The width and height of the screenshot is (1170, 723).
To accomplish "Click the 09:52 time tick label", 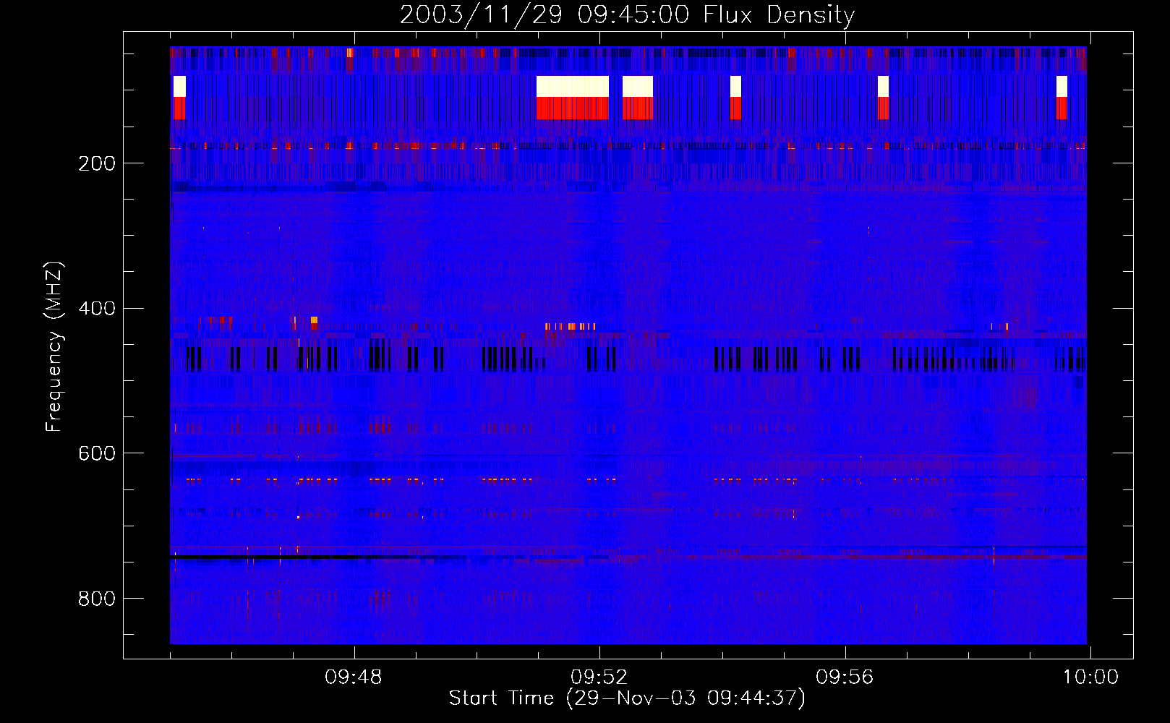I will pyautogui.click(x=599, y=677).
